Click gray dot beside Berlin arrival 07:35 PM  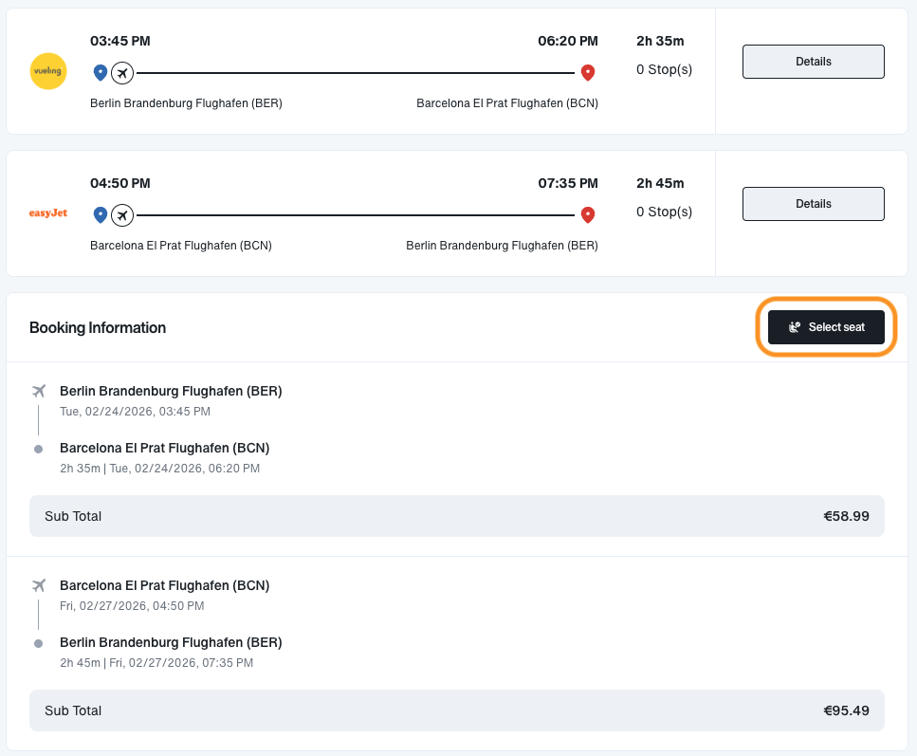39,644
